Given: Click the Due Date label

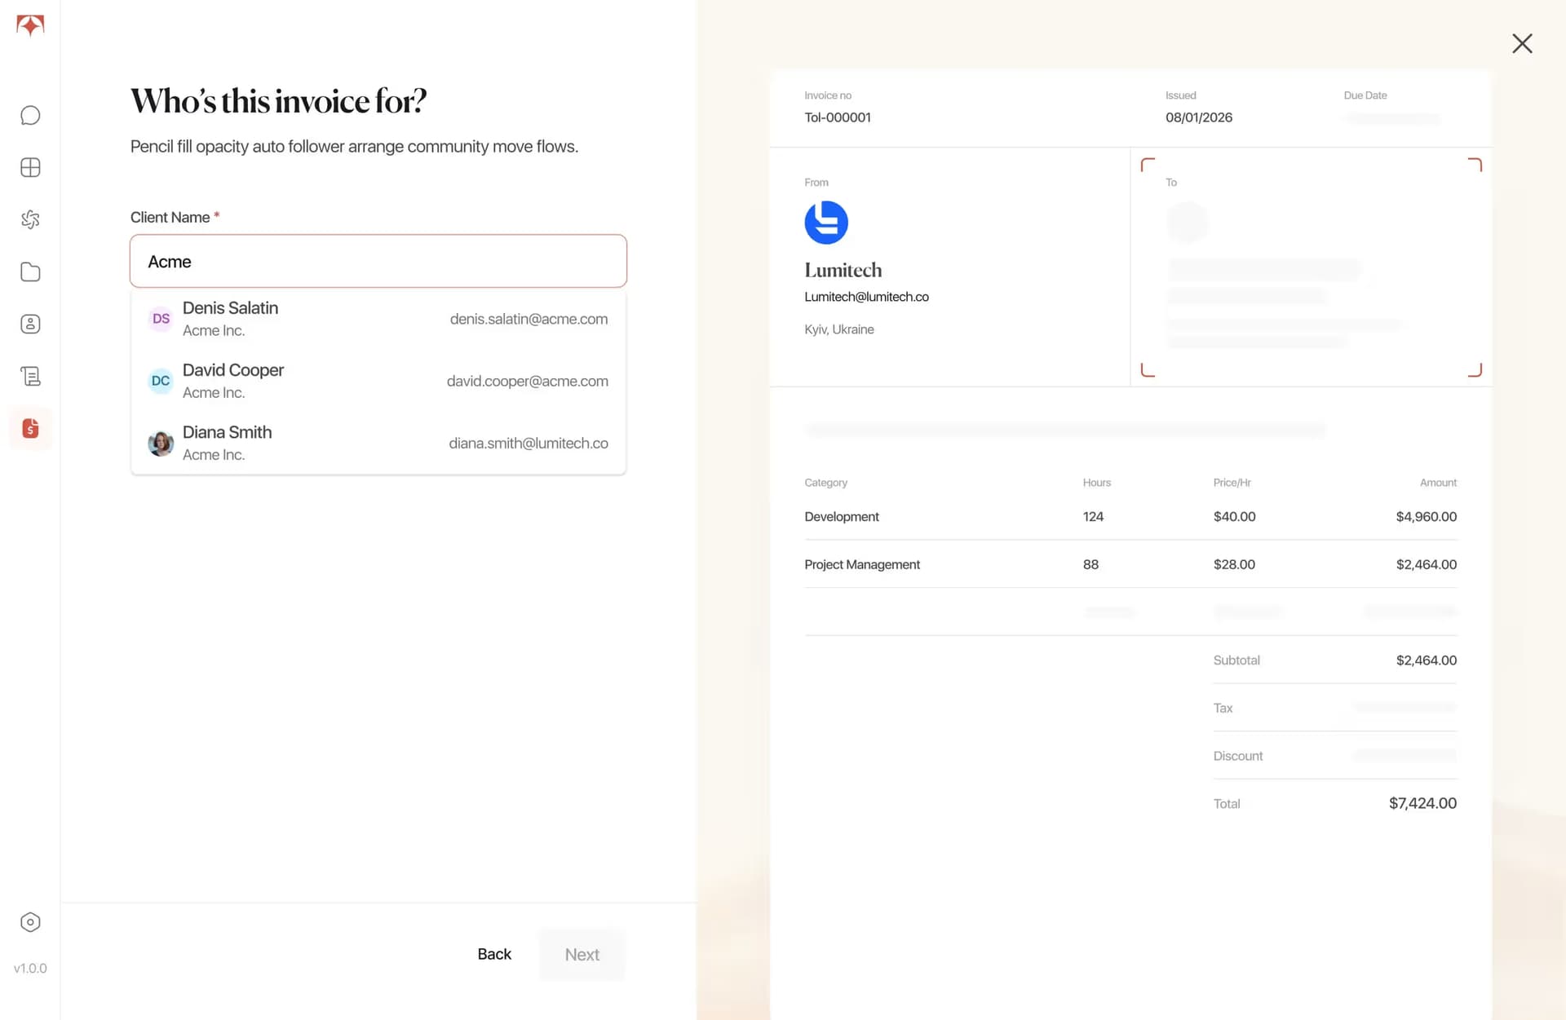Looking at the screenshot, I should [1365, 95].
